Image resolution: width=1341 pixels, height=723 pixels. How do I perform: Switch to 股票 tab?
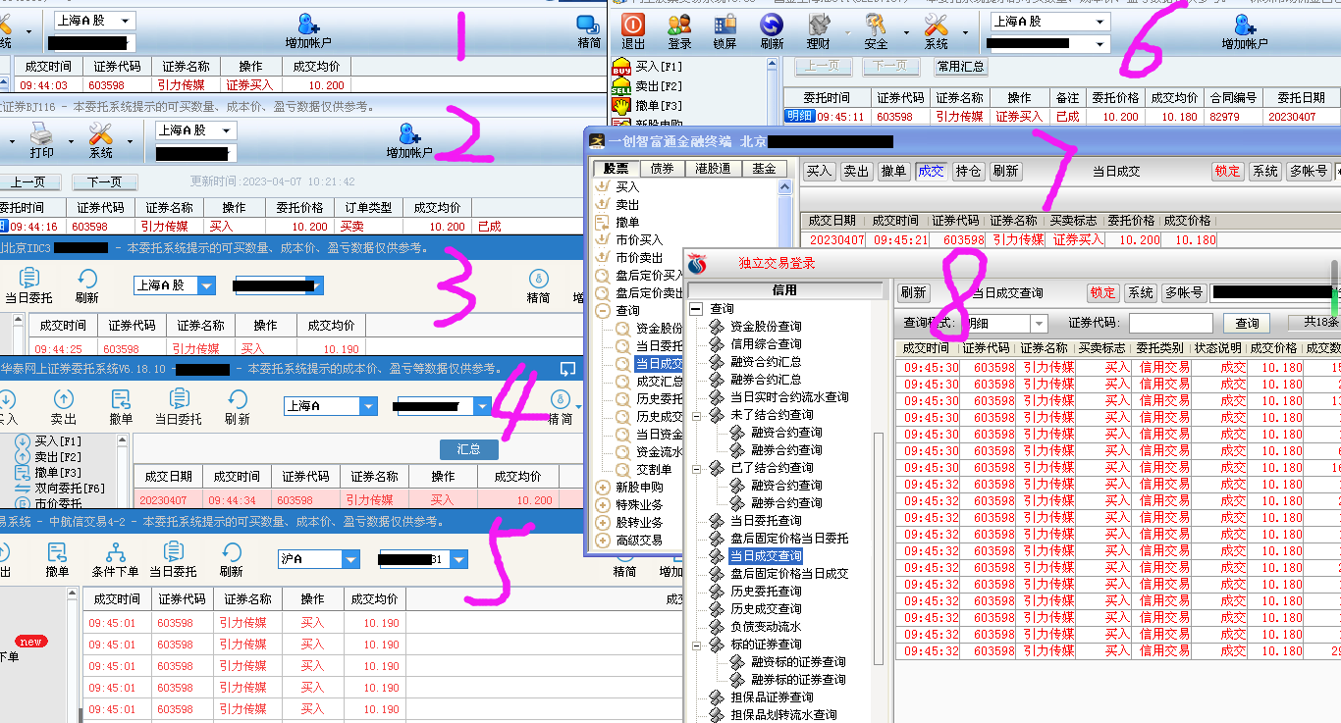(x=616, y=169)
